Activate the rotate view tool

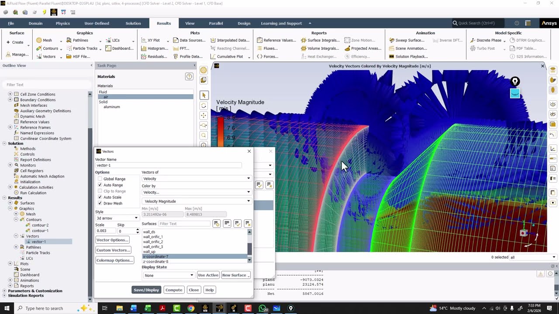tap(204, 106)
